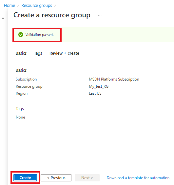Navigate to Resource groups breadcrumb

tap(37, 6)
